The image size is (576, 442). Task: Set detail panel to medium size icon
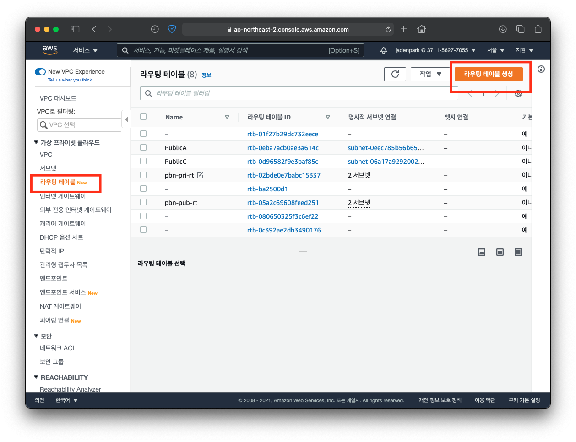[500, 252]
